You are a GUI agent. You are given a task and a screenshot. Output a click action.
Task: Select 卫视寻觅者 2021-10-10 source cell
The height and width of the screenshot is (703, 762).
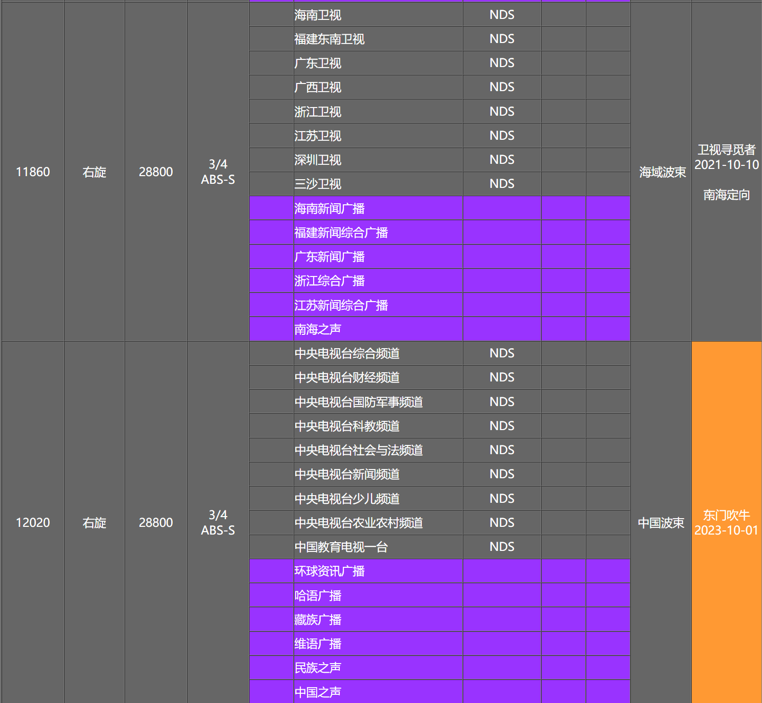tap(727, 172)
